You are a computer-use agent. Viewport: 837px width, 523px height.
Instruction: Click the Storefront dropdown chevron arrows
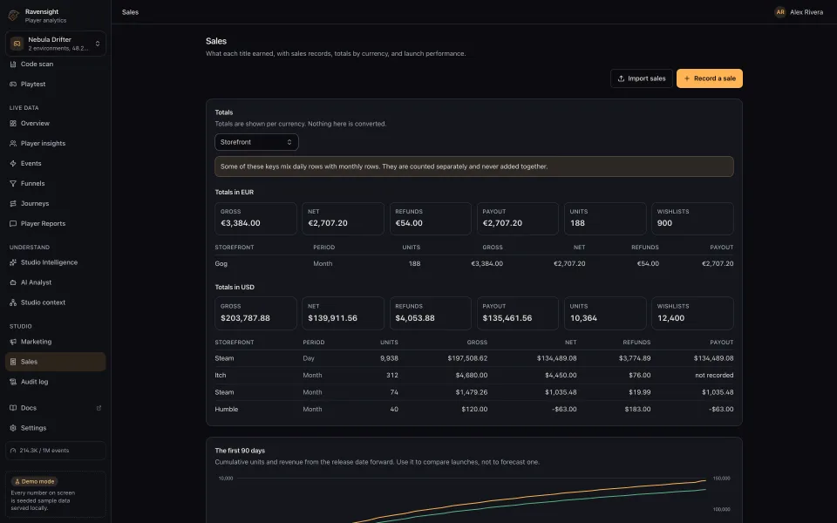coord(289,142)
